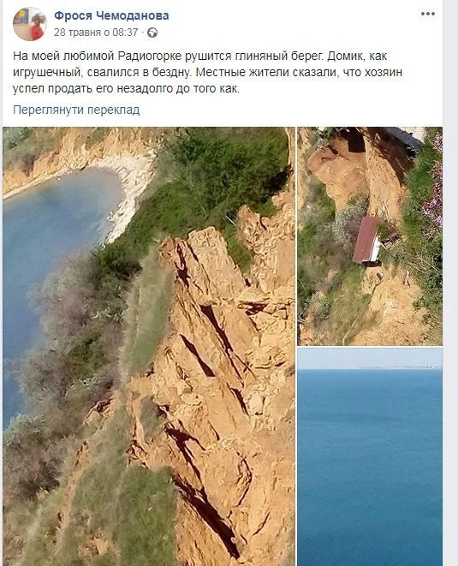Open the large clay cliff landslide photo

(x=149, y=346)
